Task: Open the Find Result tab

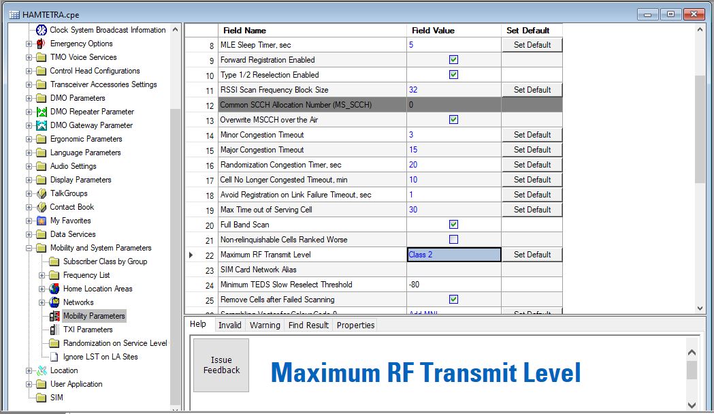Action: coord(307,325)
